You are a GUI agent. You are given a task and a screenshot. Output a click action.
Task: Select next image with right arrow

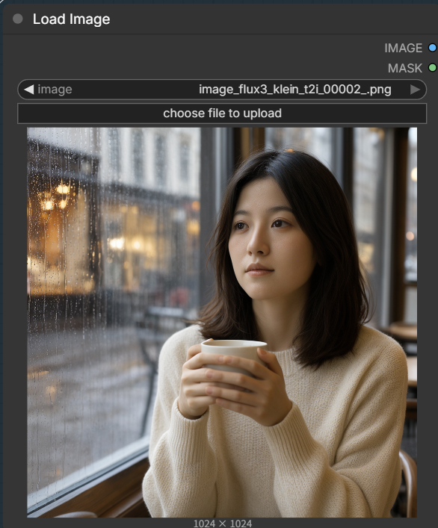click(x=415, y=89)
